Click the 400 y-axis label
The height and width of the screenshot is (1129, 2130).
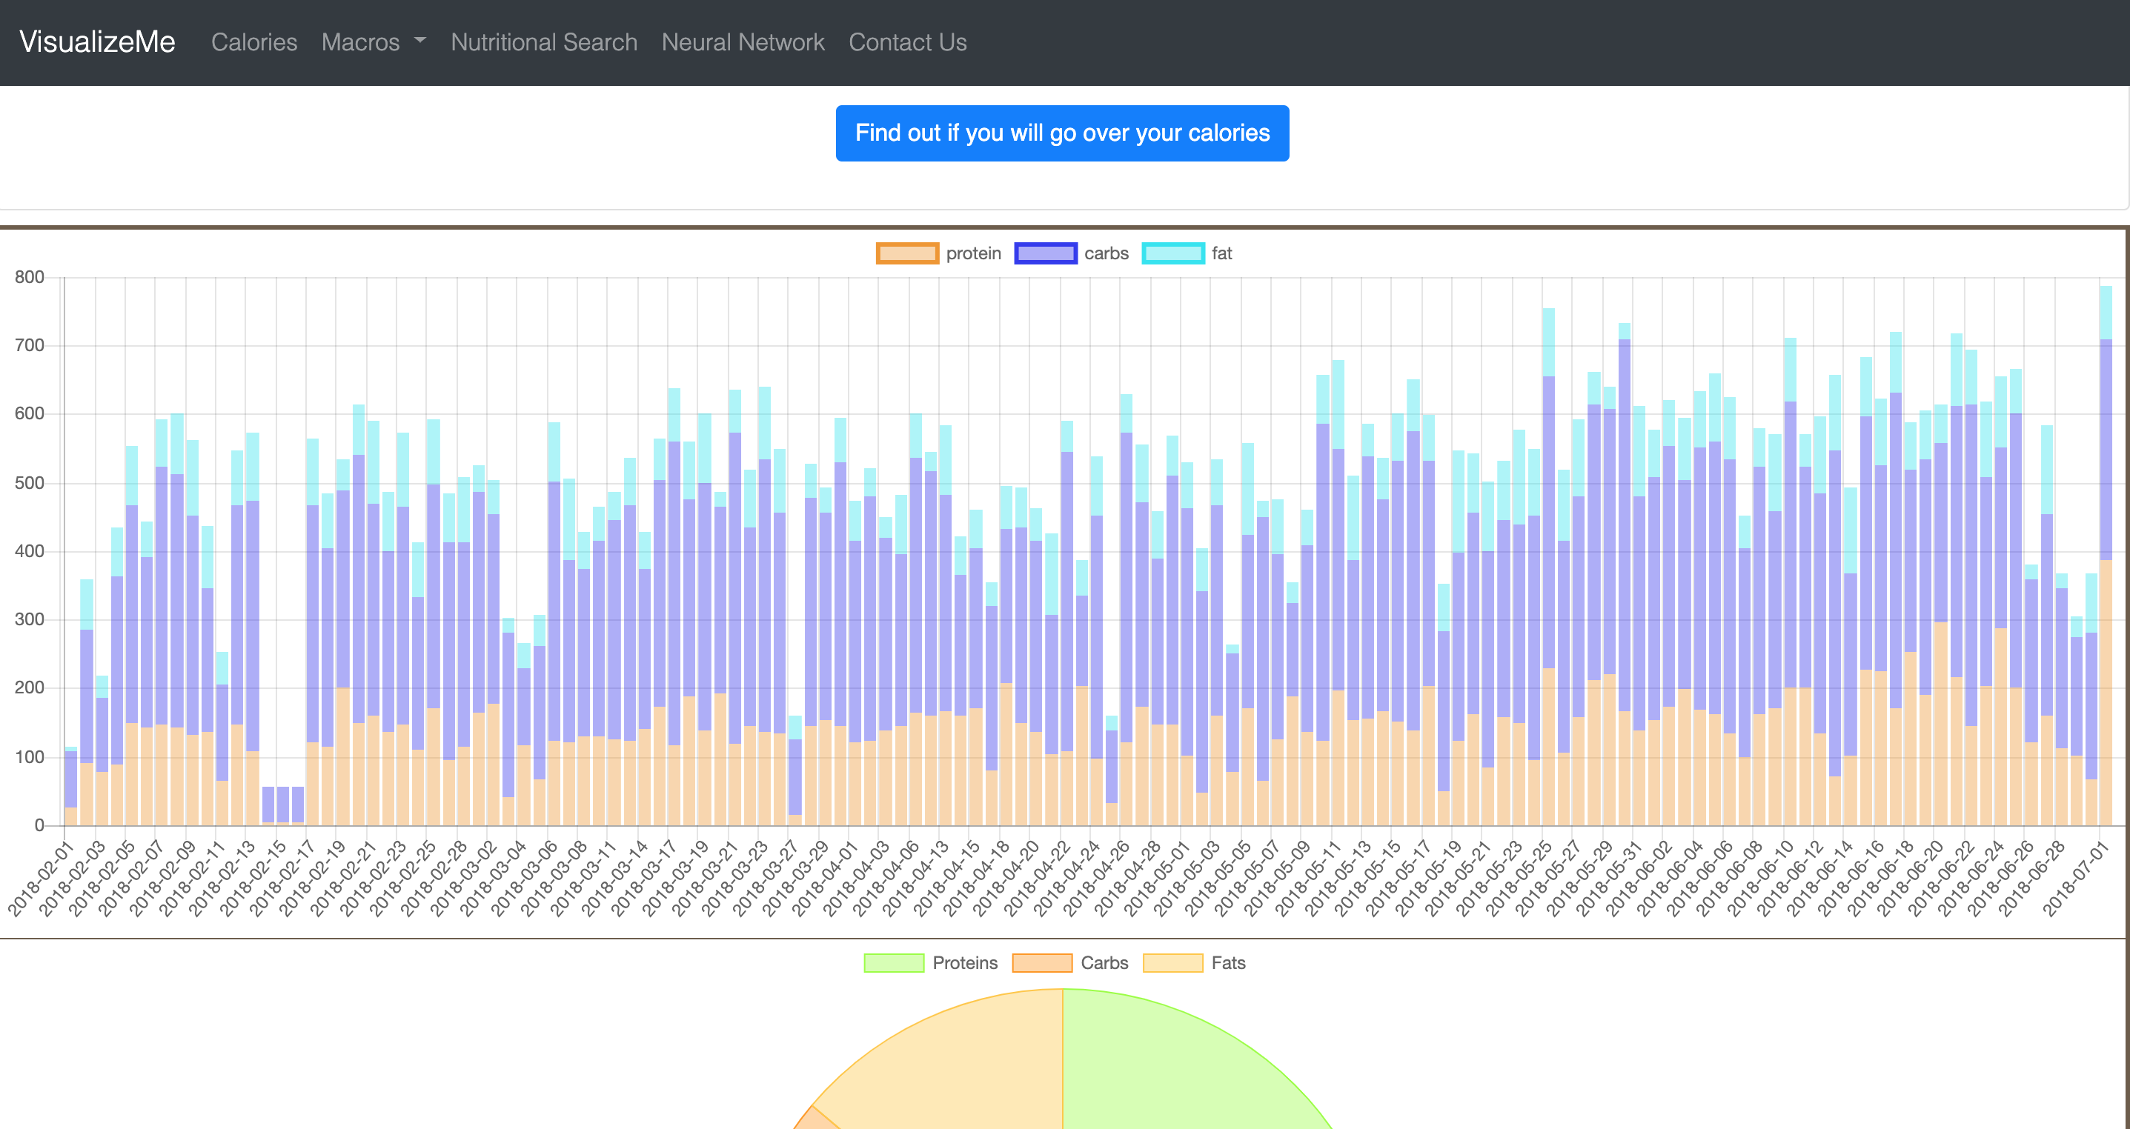tap(30, 550)
